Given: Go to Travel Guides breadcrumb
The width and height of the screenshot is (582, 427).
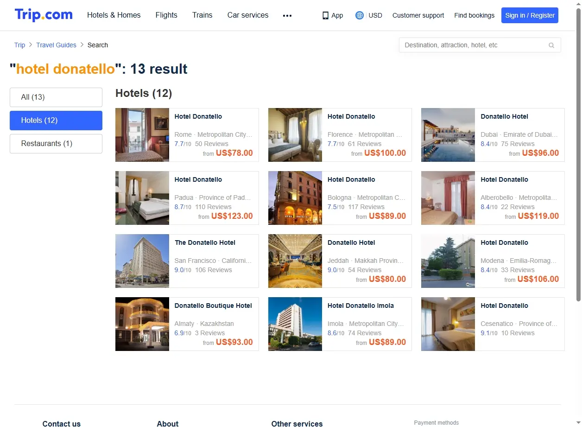Looking at the screenshot, I should pos(56,45).
